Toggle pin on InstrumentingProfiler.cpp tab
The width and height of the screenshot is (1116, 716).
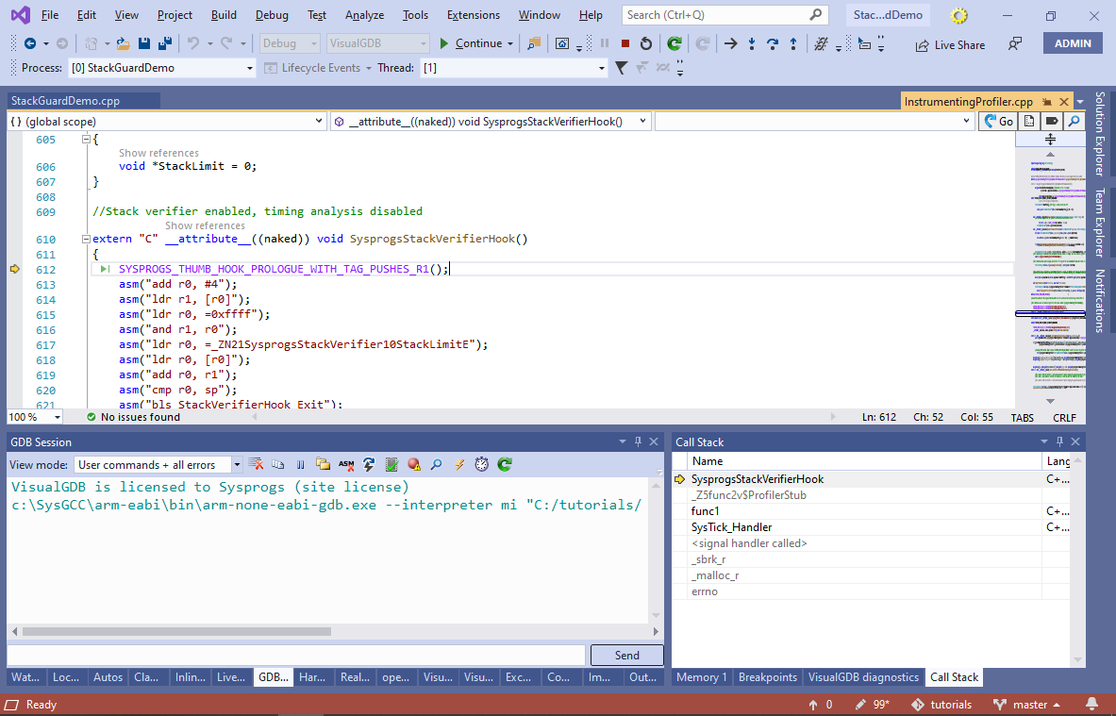(x=1047, y=102)
